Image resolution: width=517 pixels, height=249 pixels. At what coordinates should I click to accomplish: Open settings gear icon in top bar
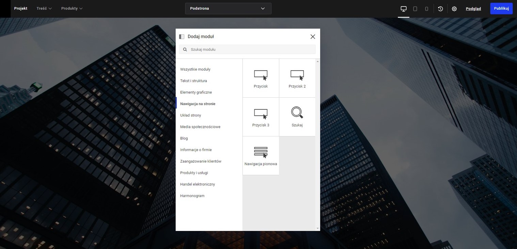tap(454, 9)
